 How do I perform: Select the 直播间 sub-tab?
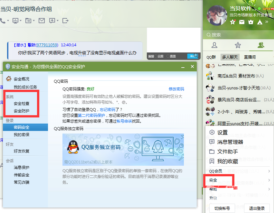click(x=250, y=57)
